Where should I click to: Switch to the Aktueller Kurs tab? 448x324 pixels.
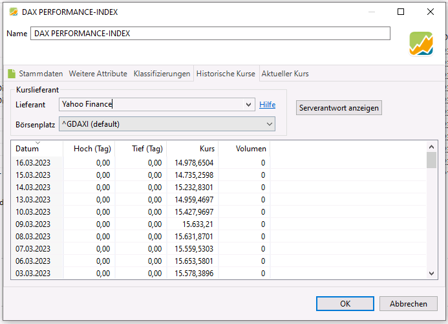click(285, 74)
